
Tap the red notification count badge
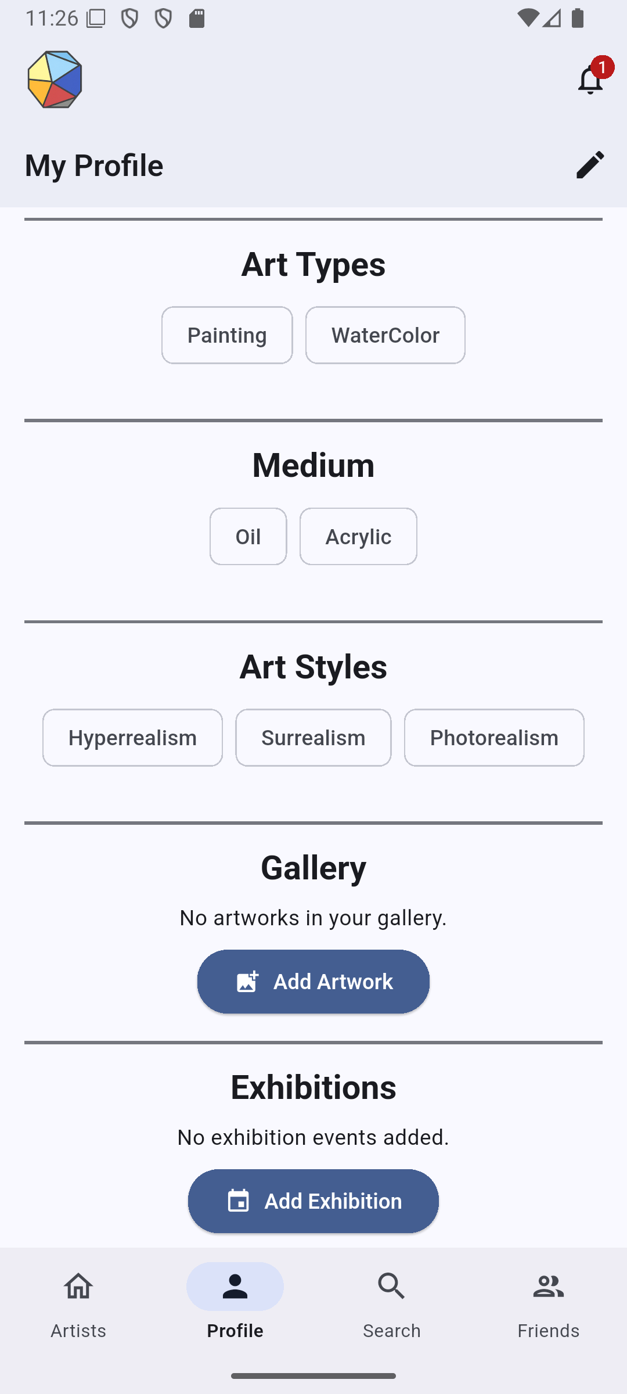(603, 67)
